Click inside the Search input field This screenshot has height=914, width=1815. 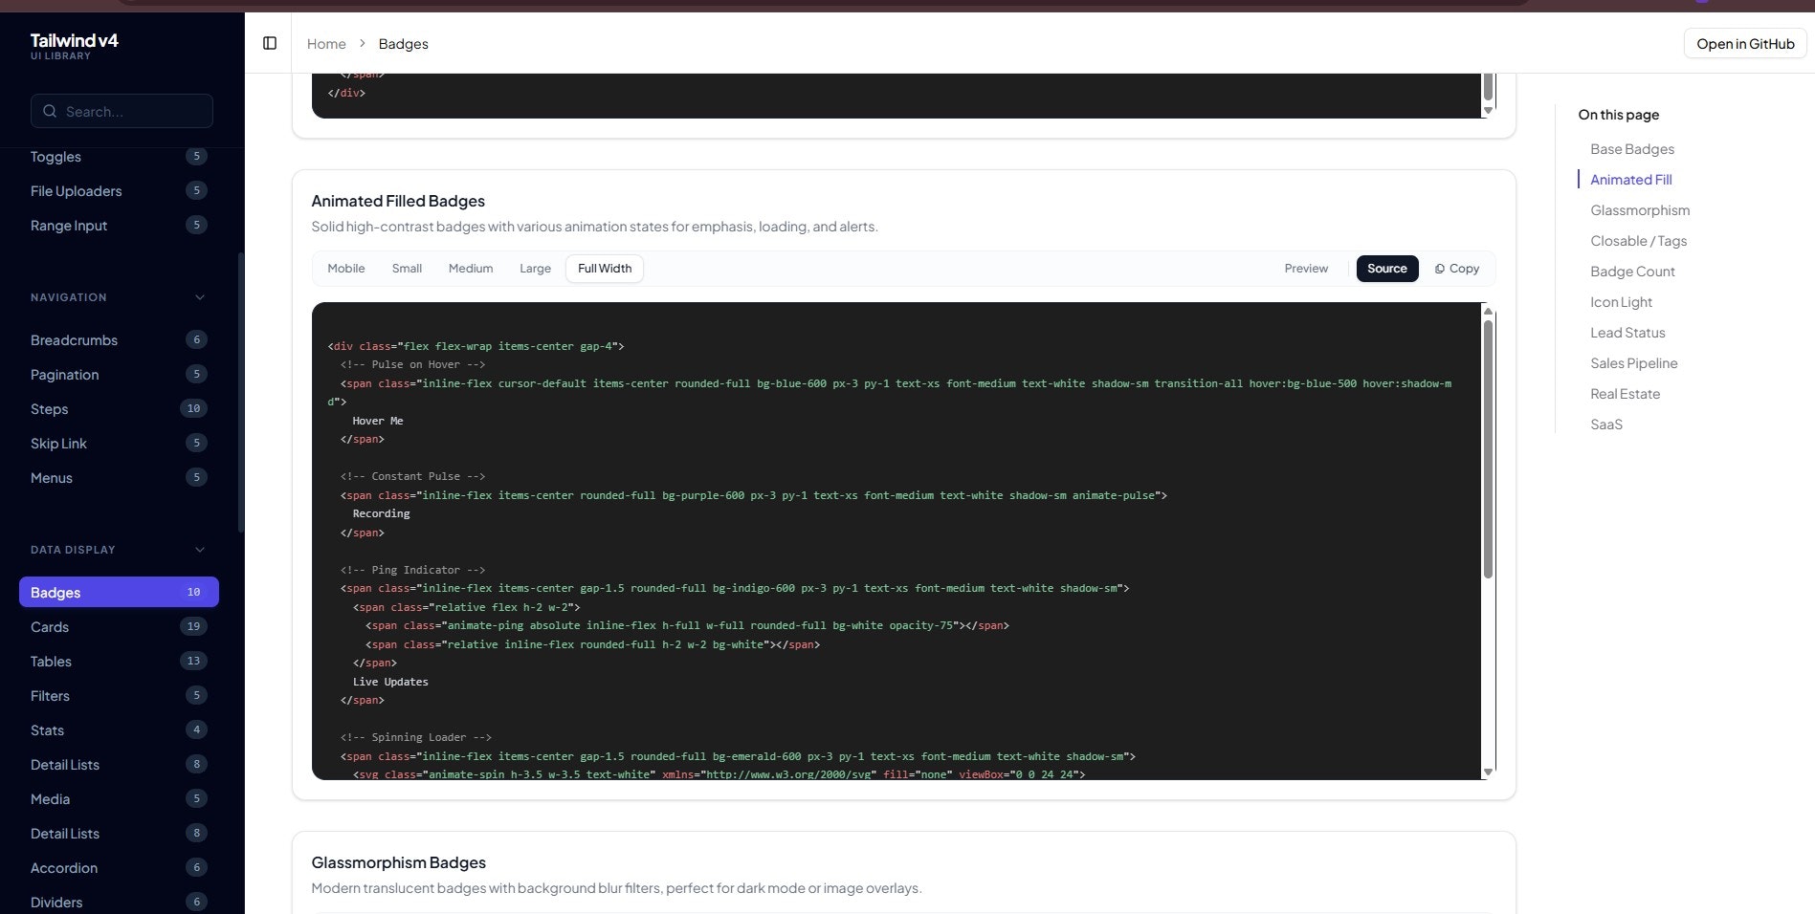pyautogui.click(x=122, y=111)
